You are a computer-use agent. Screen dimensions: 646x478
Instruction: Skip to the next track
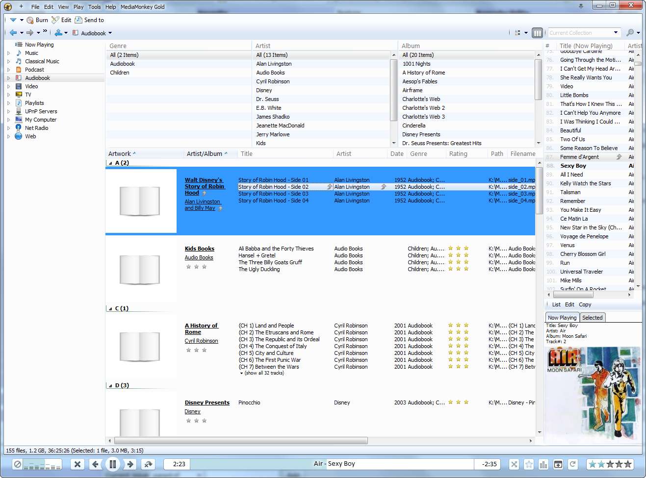coord(130,464)
